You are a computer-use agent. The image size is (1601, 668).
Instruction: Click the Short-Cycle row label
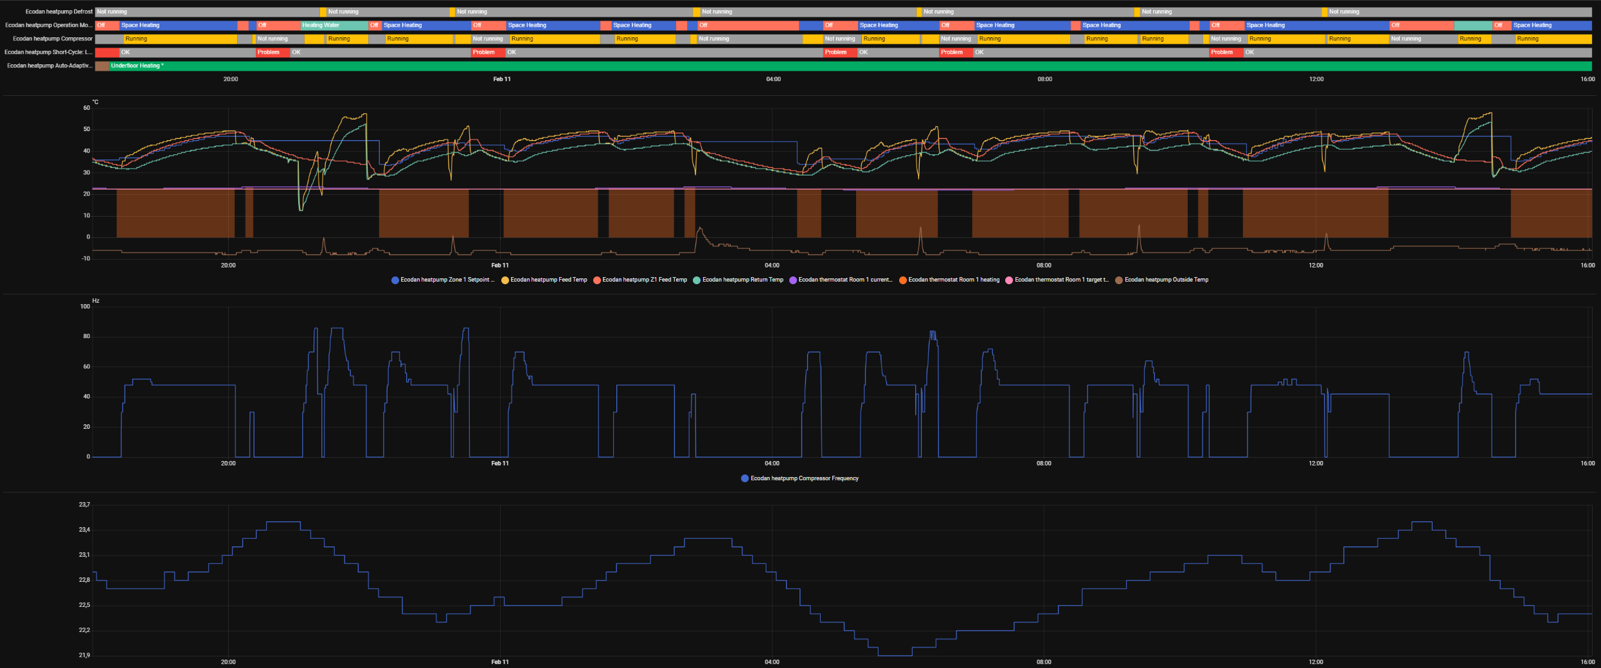[x=48, y=52]
